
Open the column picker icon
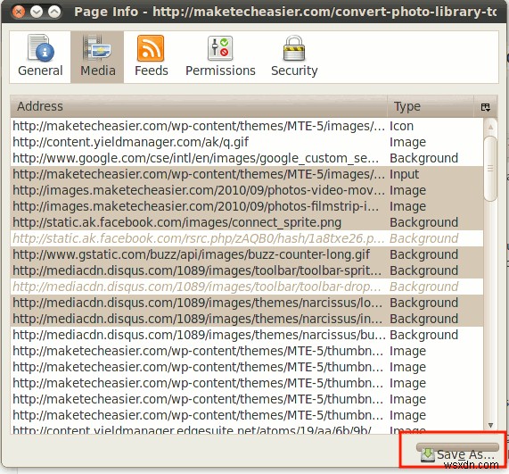click(486, 106)
